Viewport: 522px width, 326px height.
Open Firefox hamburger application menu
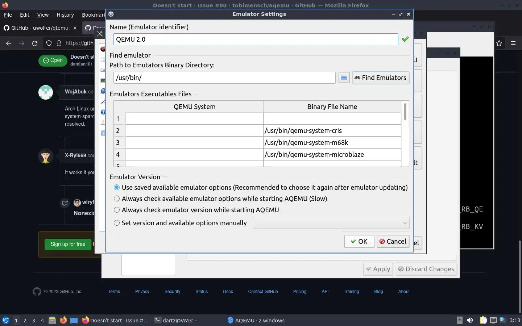click(x=513, y=43)
